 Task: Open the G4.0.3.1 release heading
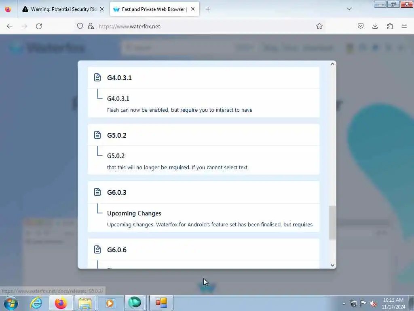[x=203, y=77]
